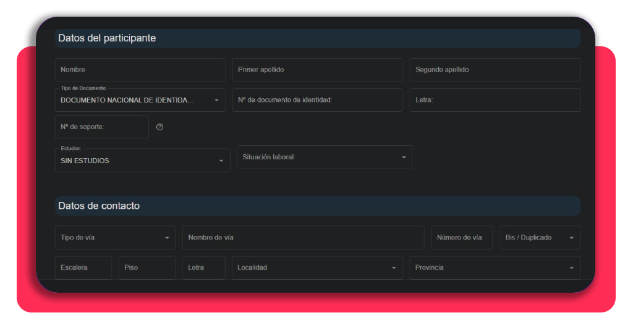633x331 pixels.
Task: Open the Tipo de Documento dropdown
Action: tap(140, 100)
